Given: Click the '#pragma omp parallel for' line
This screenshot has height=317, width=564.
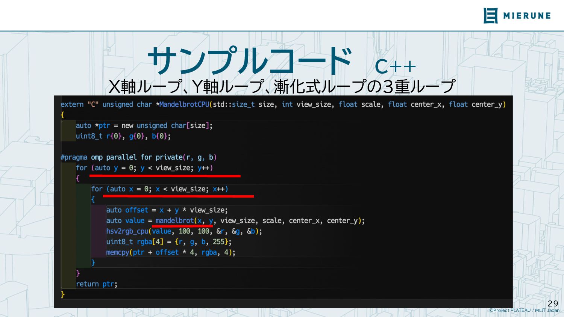Looking at the screenshot, I should (138, 157).
